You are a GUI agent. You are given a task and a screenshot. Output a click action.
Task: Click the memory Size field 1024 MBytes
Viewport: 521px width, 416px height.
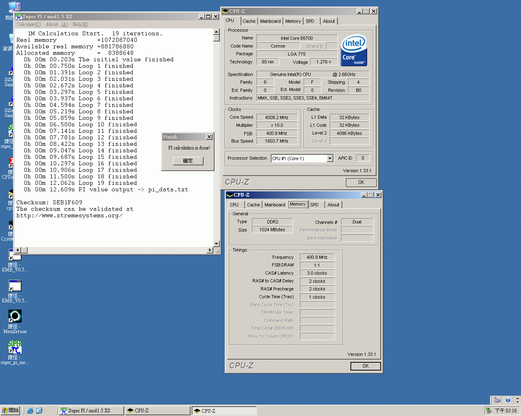272,230
